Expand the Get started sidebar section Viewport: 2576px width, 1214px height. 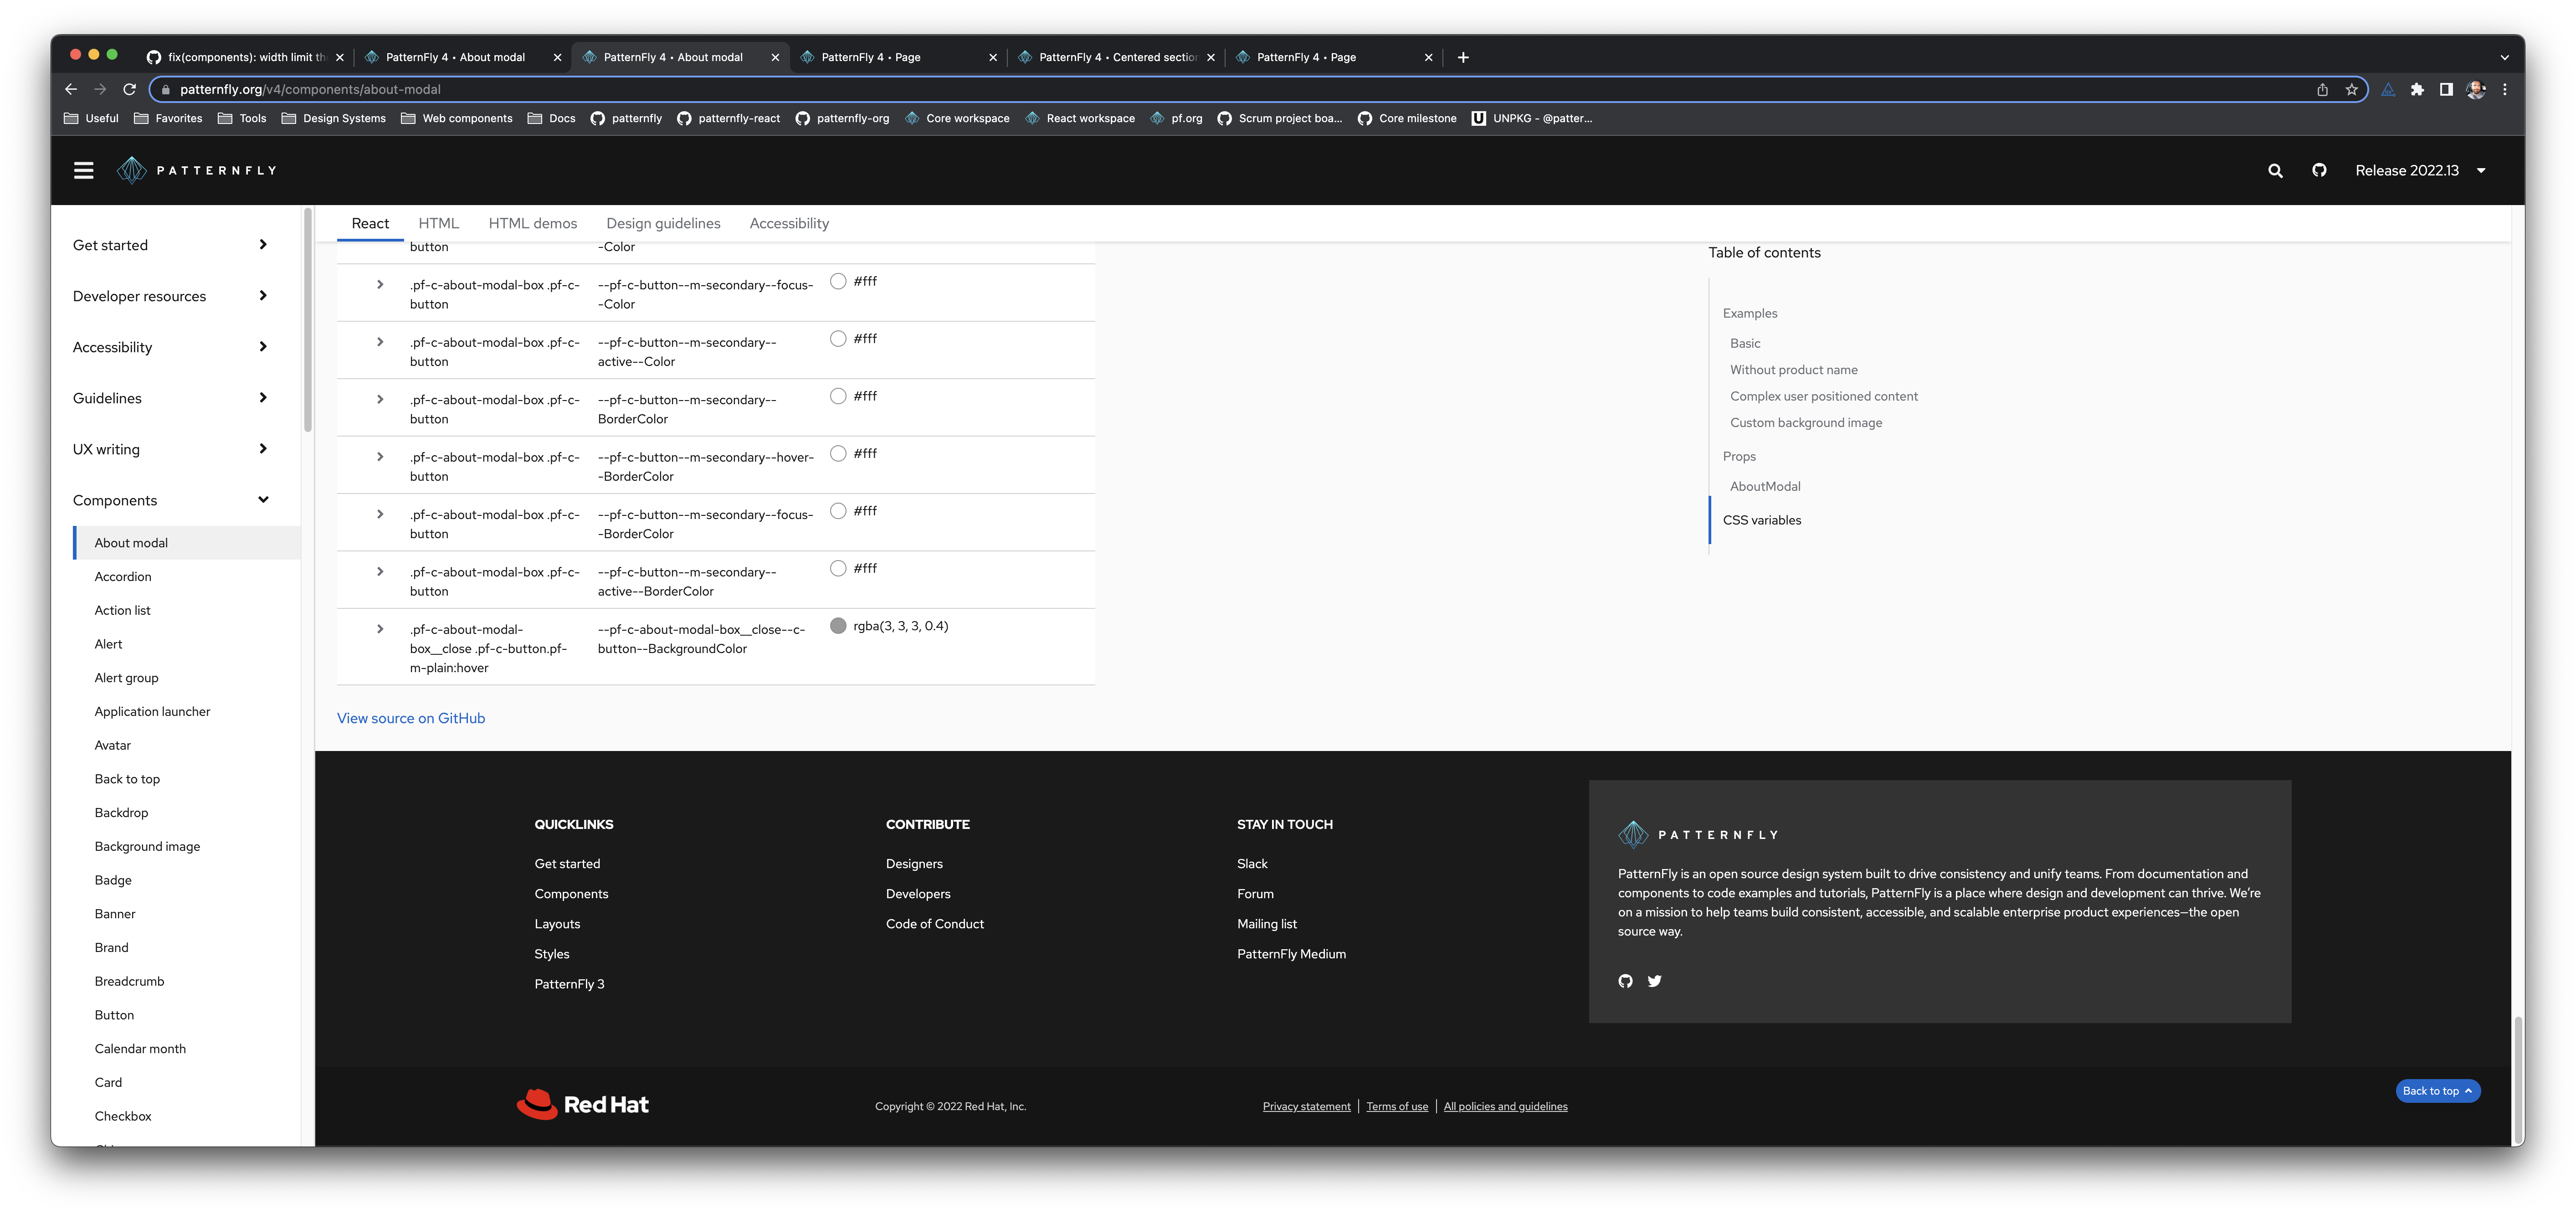click(263, 245)
